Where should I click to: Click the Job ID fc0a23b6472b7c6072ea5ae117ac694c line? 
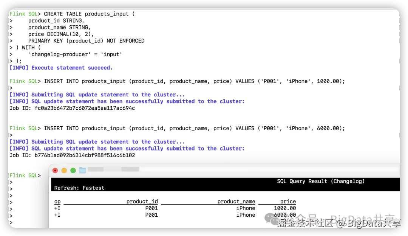(x=72, y=108)
